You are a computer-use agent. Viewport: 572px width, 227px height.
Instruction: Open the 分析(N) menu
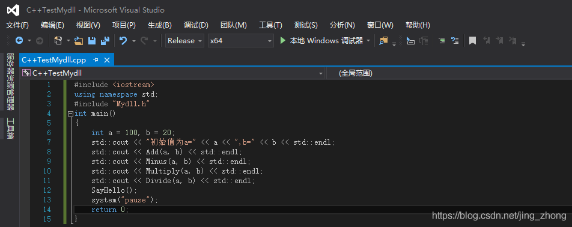point(342,25)
